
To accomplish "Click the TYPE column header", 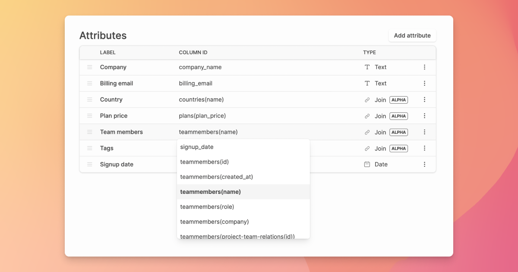I will click(370, 53).
